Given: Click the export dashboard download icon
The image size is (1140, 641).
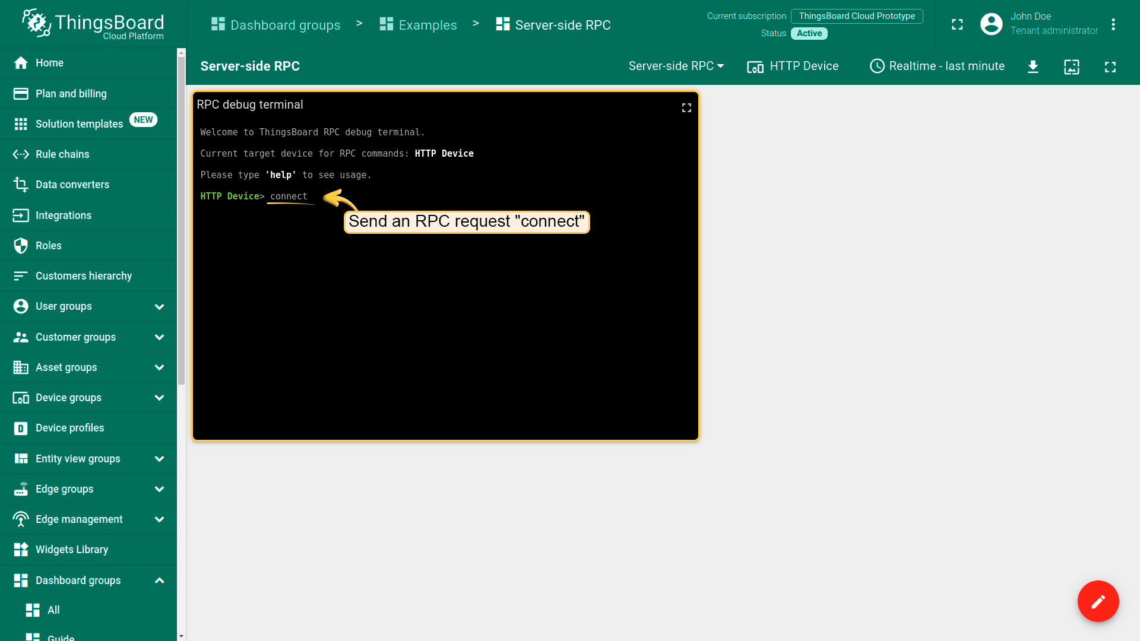Looking at the screenshot, I should [1033, 66].
